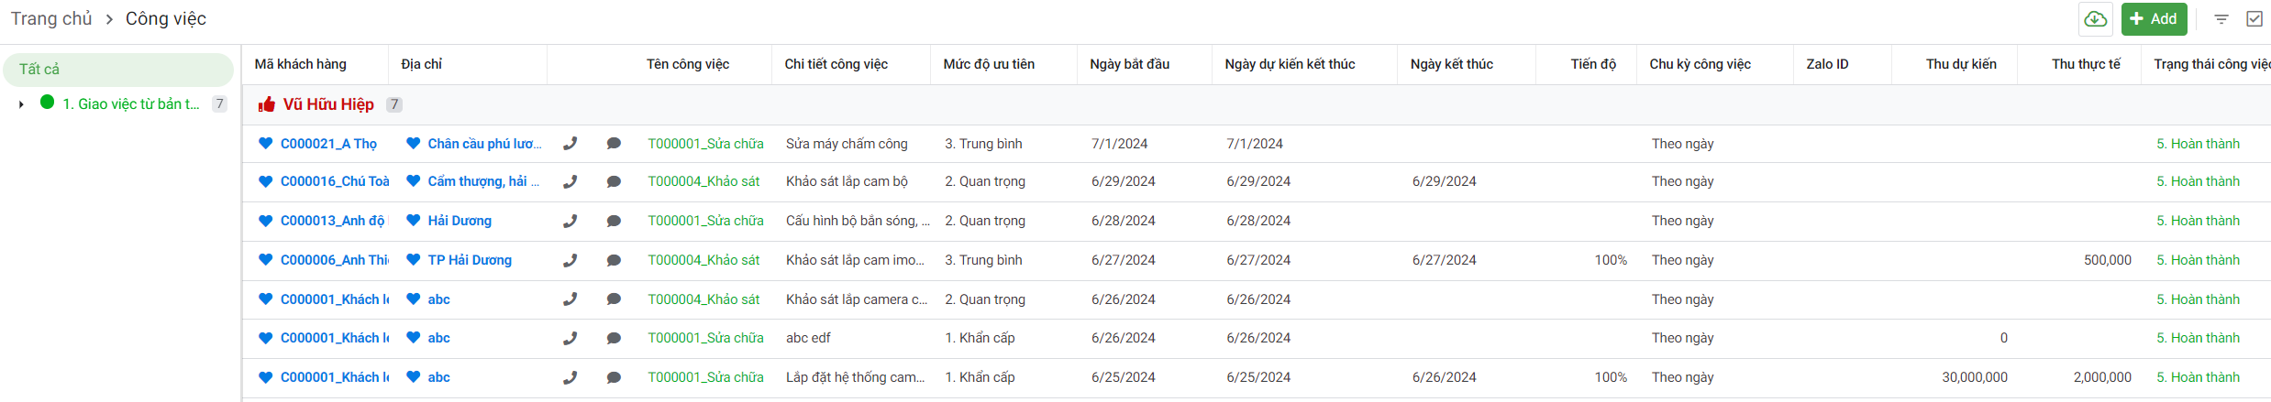
Task: Toggle the select checkbox icon at top right
Action: click(2254, 18)
